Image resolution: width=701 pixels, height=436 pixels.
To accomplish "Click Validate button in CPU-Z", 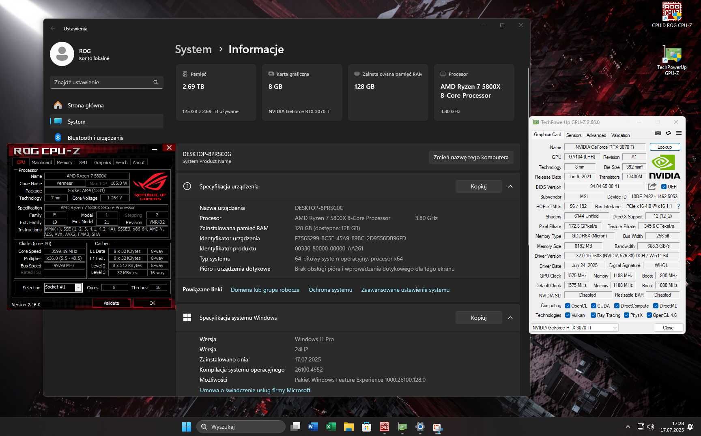I will tap(111, 303).
